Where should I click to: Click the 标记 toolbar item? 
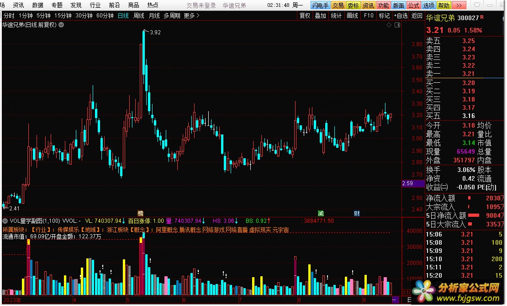pos(384,16)
